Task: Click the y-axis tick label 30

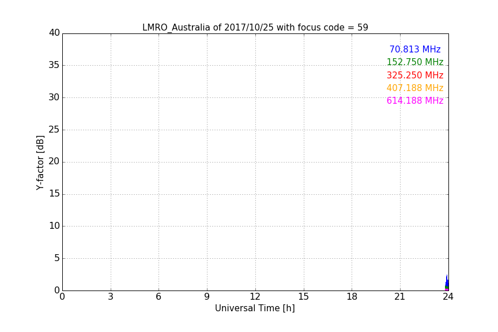Action: tap(54, 97)
